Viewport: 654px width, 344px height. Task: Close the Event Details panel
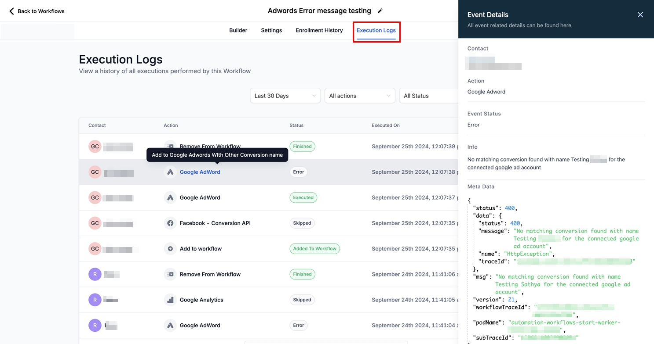pyautogui.click(x=640, y=15)
